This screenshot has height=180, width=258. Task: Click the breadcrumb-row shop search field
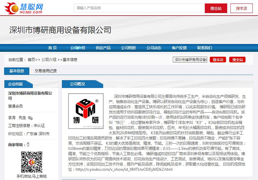(190, 60)
